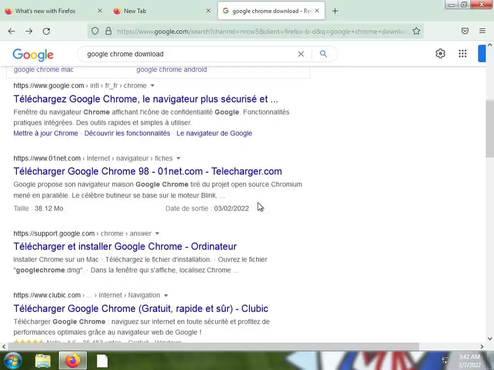
Task: Close the What's new with Firefox tab
Action: click(99, 11)
